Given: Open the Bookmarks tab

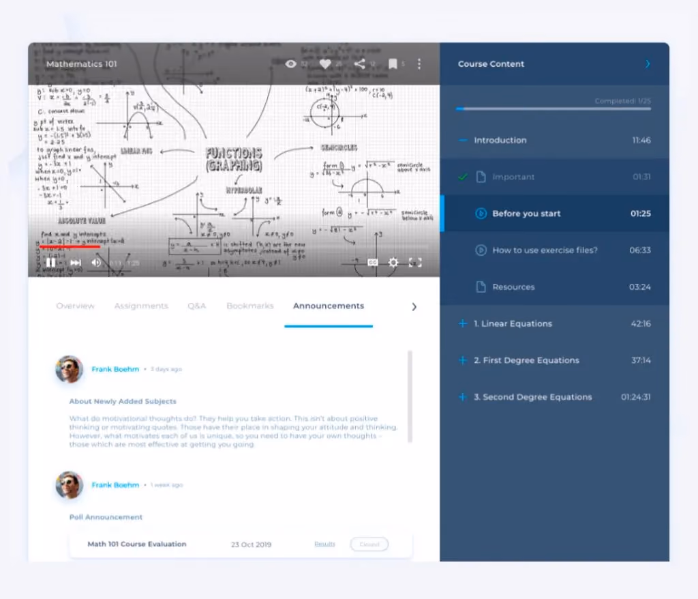Looking at the screenshot, I should (x=249, y=306).
